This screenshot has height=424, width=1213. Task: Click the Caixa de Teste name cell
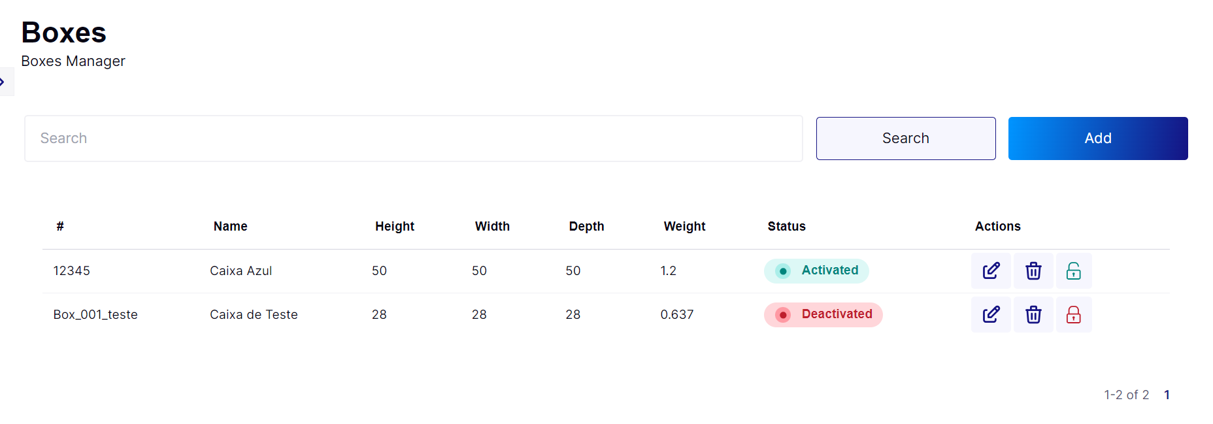click(254, 314)
